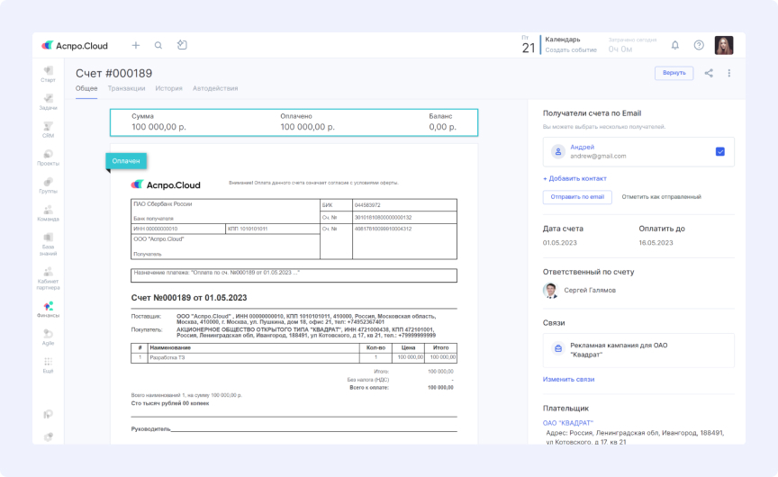
Task: Go to Финансы in the sidebar
Action: (x=48, y=309)
